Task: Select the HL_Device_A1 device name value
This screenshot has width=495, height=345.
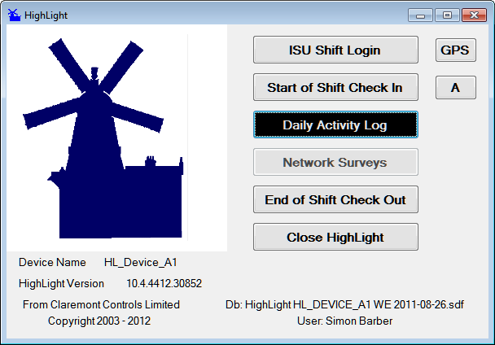Action: pos(140,263)
